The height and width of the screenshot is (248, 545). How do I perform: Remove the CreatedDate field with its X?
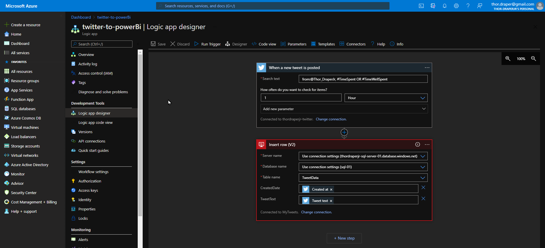[x=423, y=188]
